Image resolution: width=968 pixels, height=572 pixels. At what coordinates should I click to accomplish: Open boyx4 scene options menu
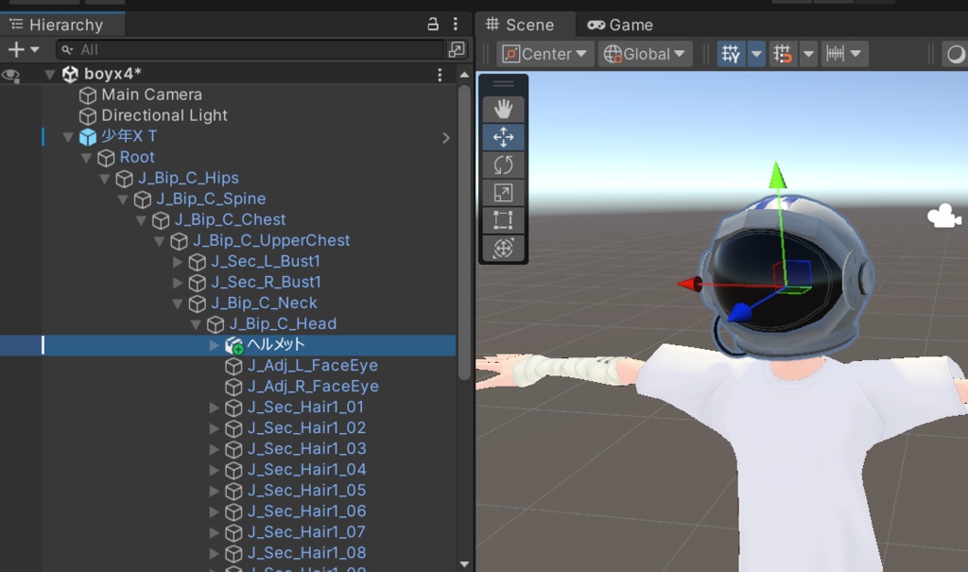[440, 75]
